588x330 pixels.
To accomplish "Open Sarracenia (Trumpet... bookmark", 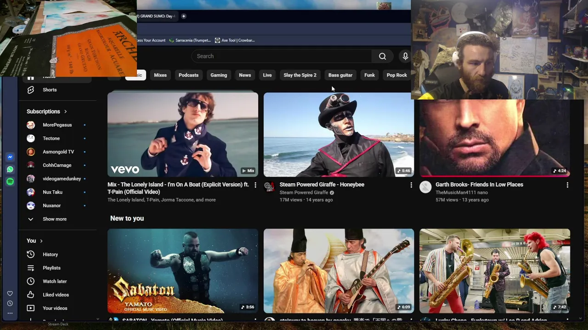I will pyautogui.click(x=190, y=40).
